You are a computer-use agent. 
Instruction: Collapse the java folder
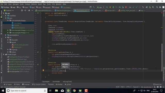pyautogui.click(x=6, y=18)
